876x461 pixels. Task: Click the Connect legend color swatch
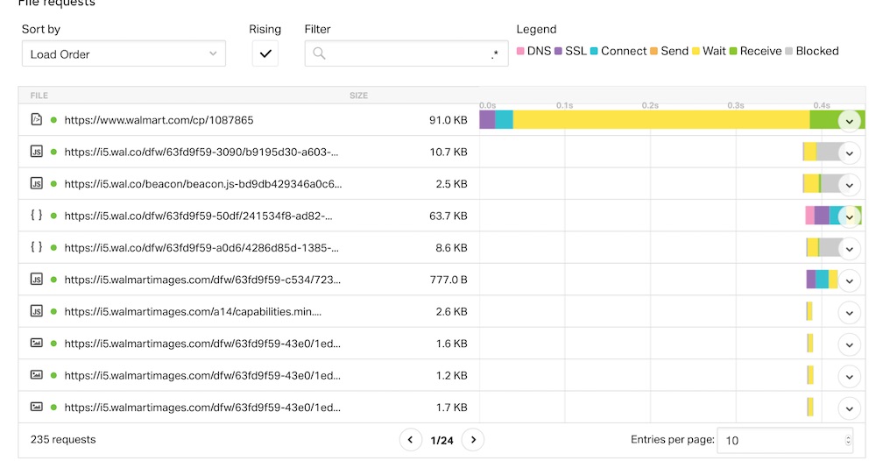[x=595, y=52]
